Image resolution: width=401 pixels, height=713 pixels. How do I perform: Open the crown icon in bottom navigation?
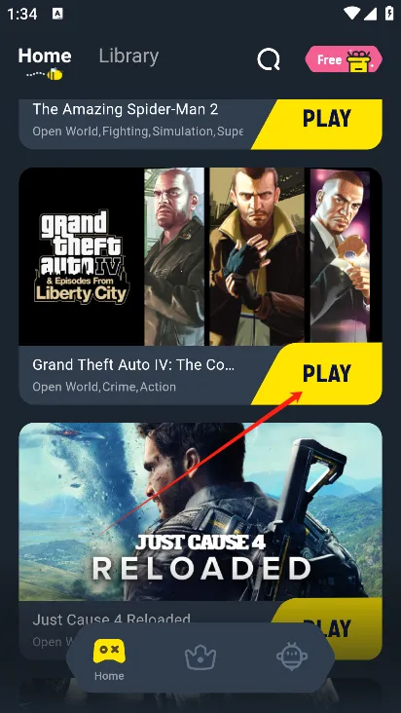[x=200, y=657]
